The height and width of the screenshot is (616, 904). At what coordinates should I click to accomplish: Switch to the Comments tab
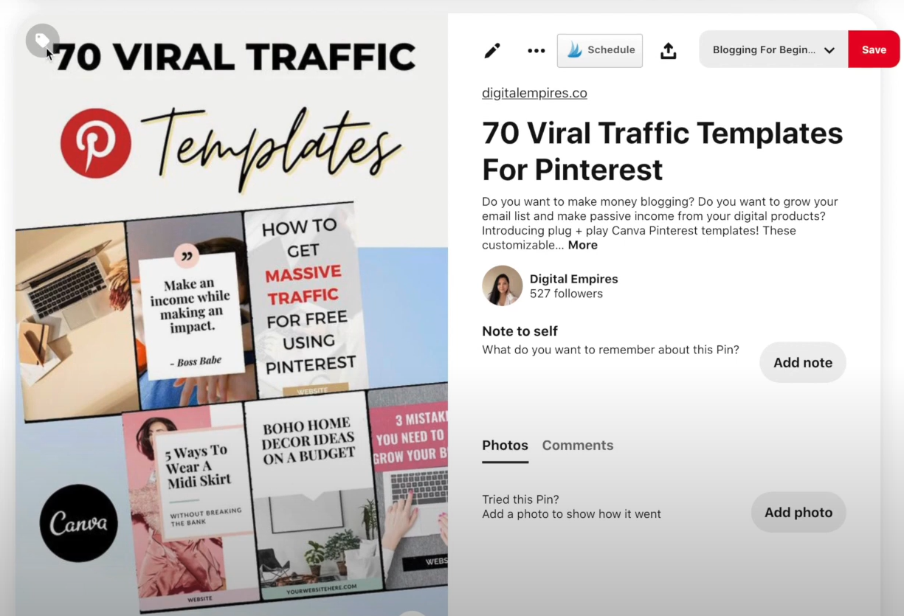(x=578, y=446)
